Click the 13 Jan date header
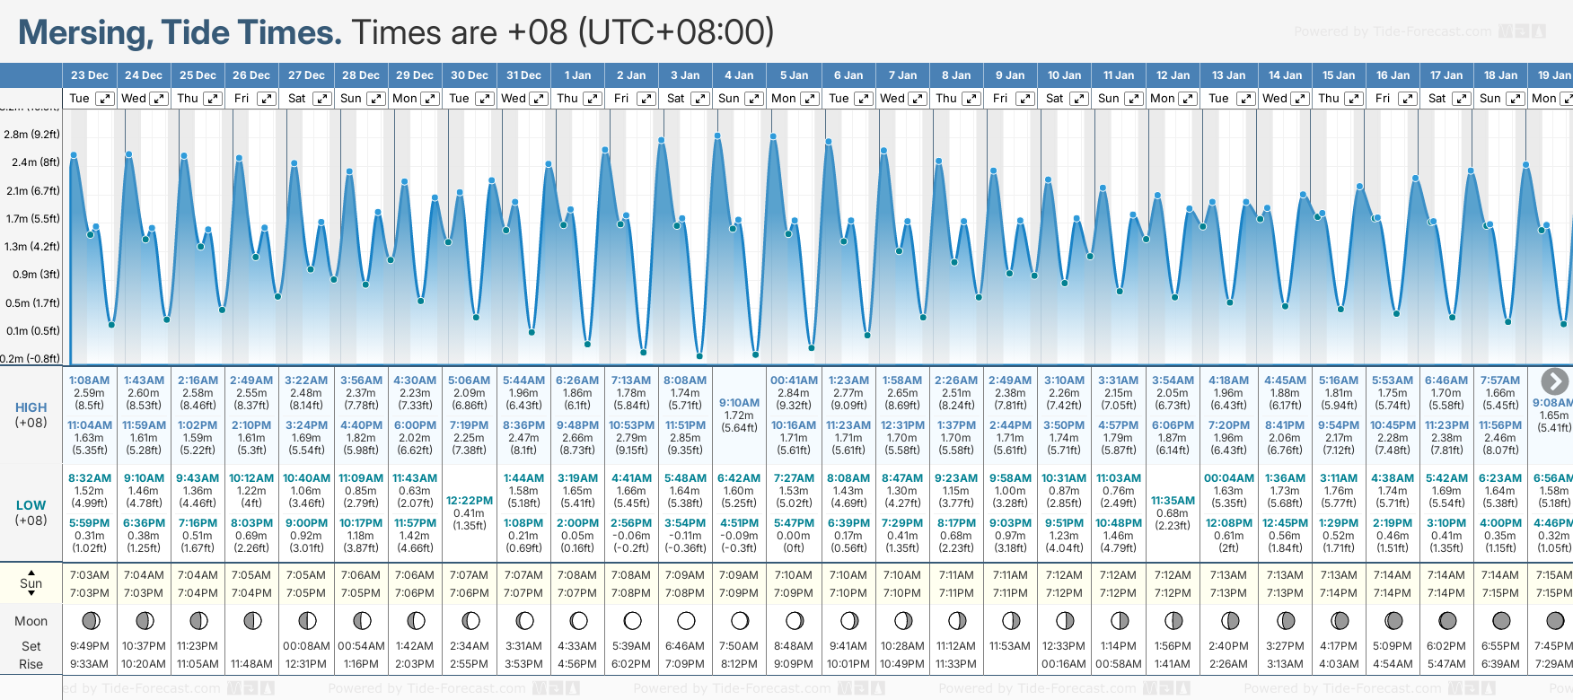 [x=1228, y=75]
